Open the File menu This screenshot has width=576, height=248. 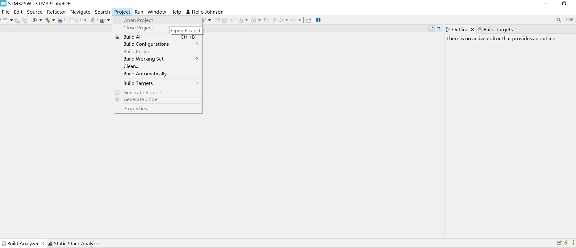(6, 12)
